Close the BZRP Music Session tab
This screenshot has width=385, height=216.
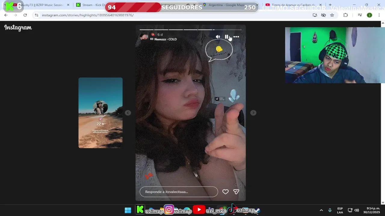[x=68, y=5]
